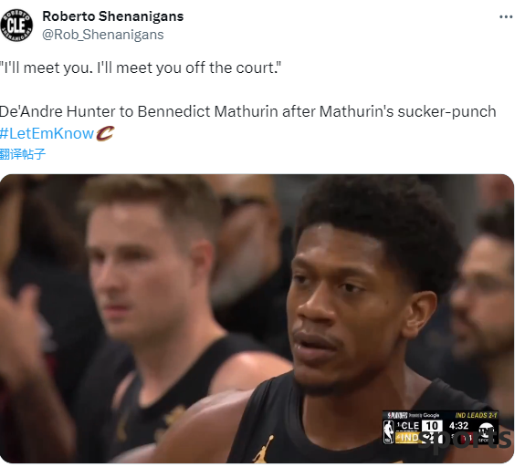This screenshot has width=525, height=467.
Task: Click the 4:32 game clock
Action: tap(458, 426)
